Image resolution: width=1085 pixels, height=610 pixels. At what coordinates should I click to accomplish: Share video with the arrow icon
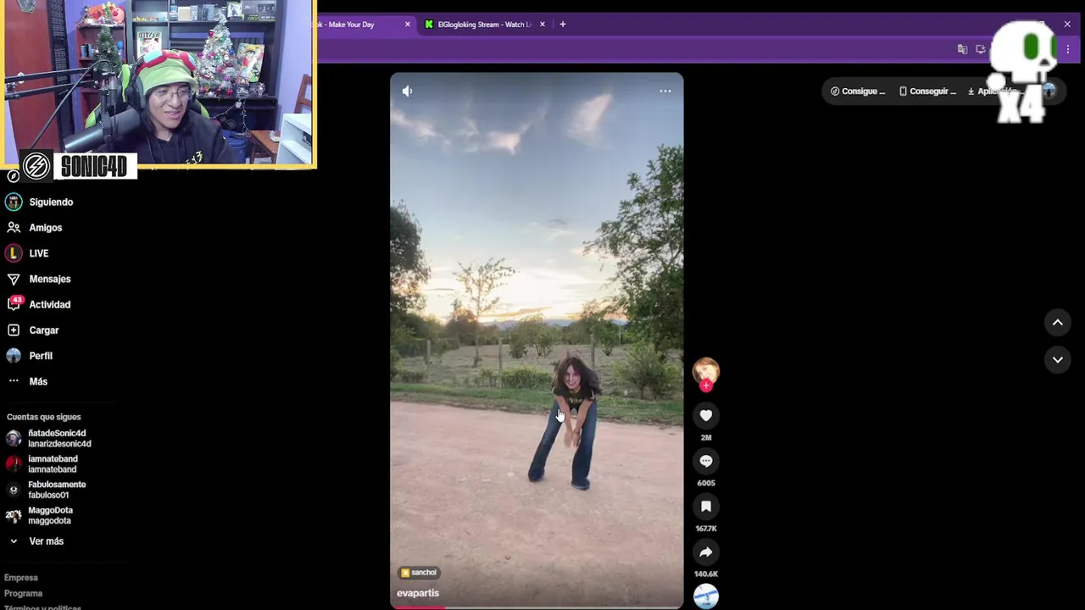706,552
